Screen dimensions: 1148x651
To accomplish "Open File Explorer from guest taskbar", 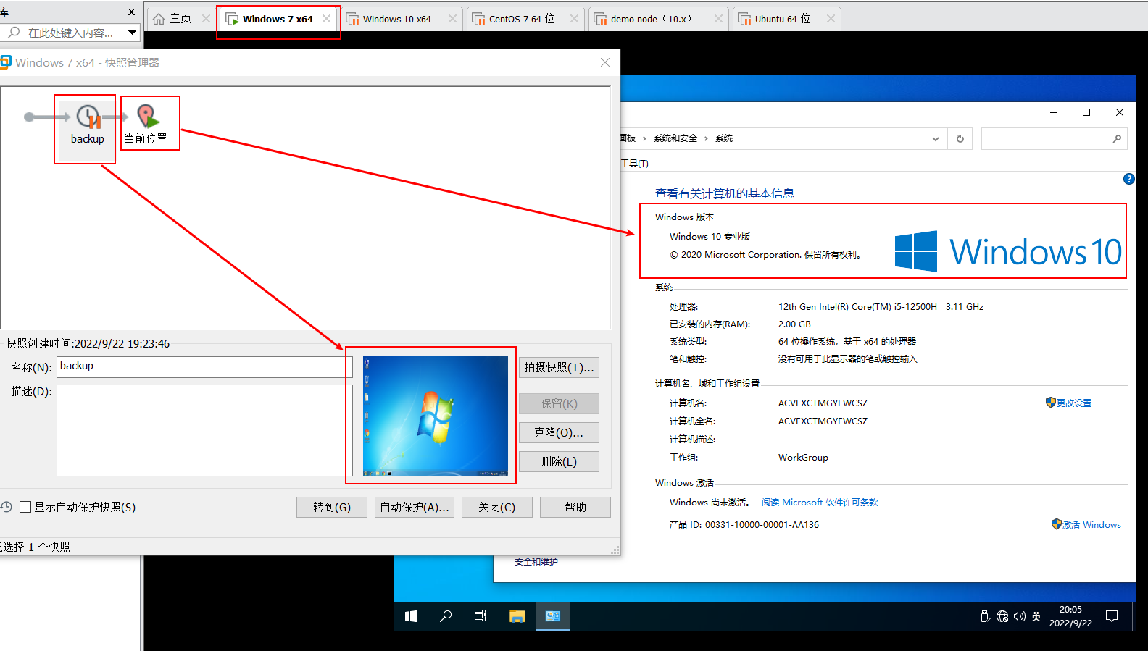I will tap(517, 616).
